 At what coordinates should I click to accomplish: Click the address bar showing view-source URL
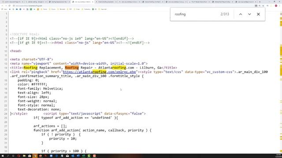(x=133, y=6)
